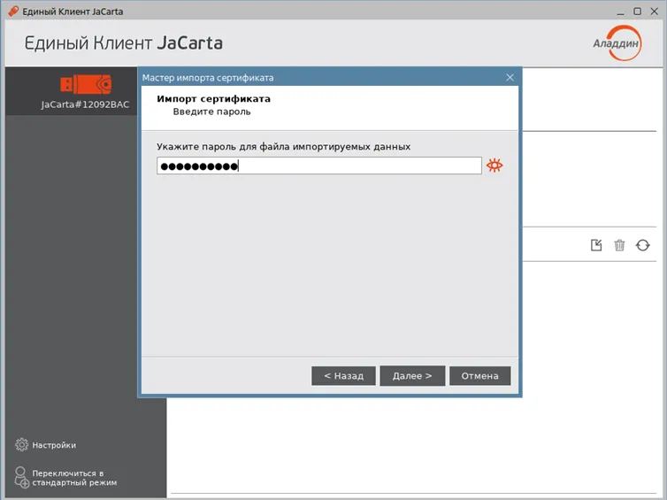Click 'Укажите пароль для файла импортируемых данных' label
667x500 pixels.
tap(284, 147)
